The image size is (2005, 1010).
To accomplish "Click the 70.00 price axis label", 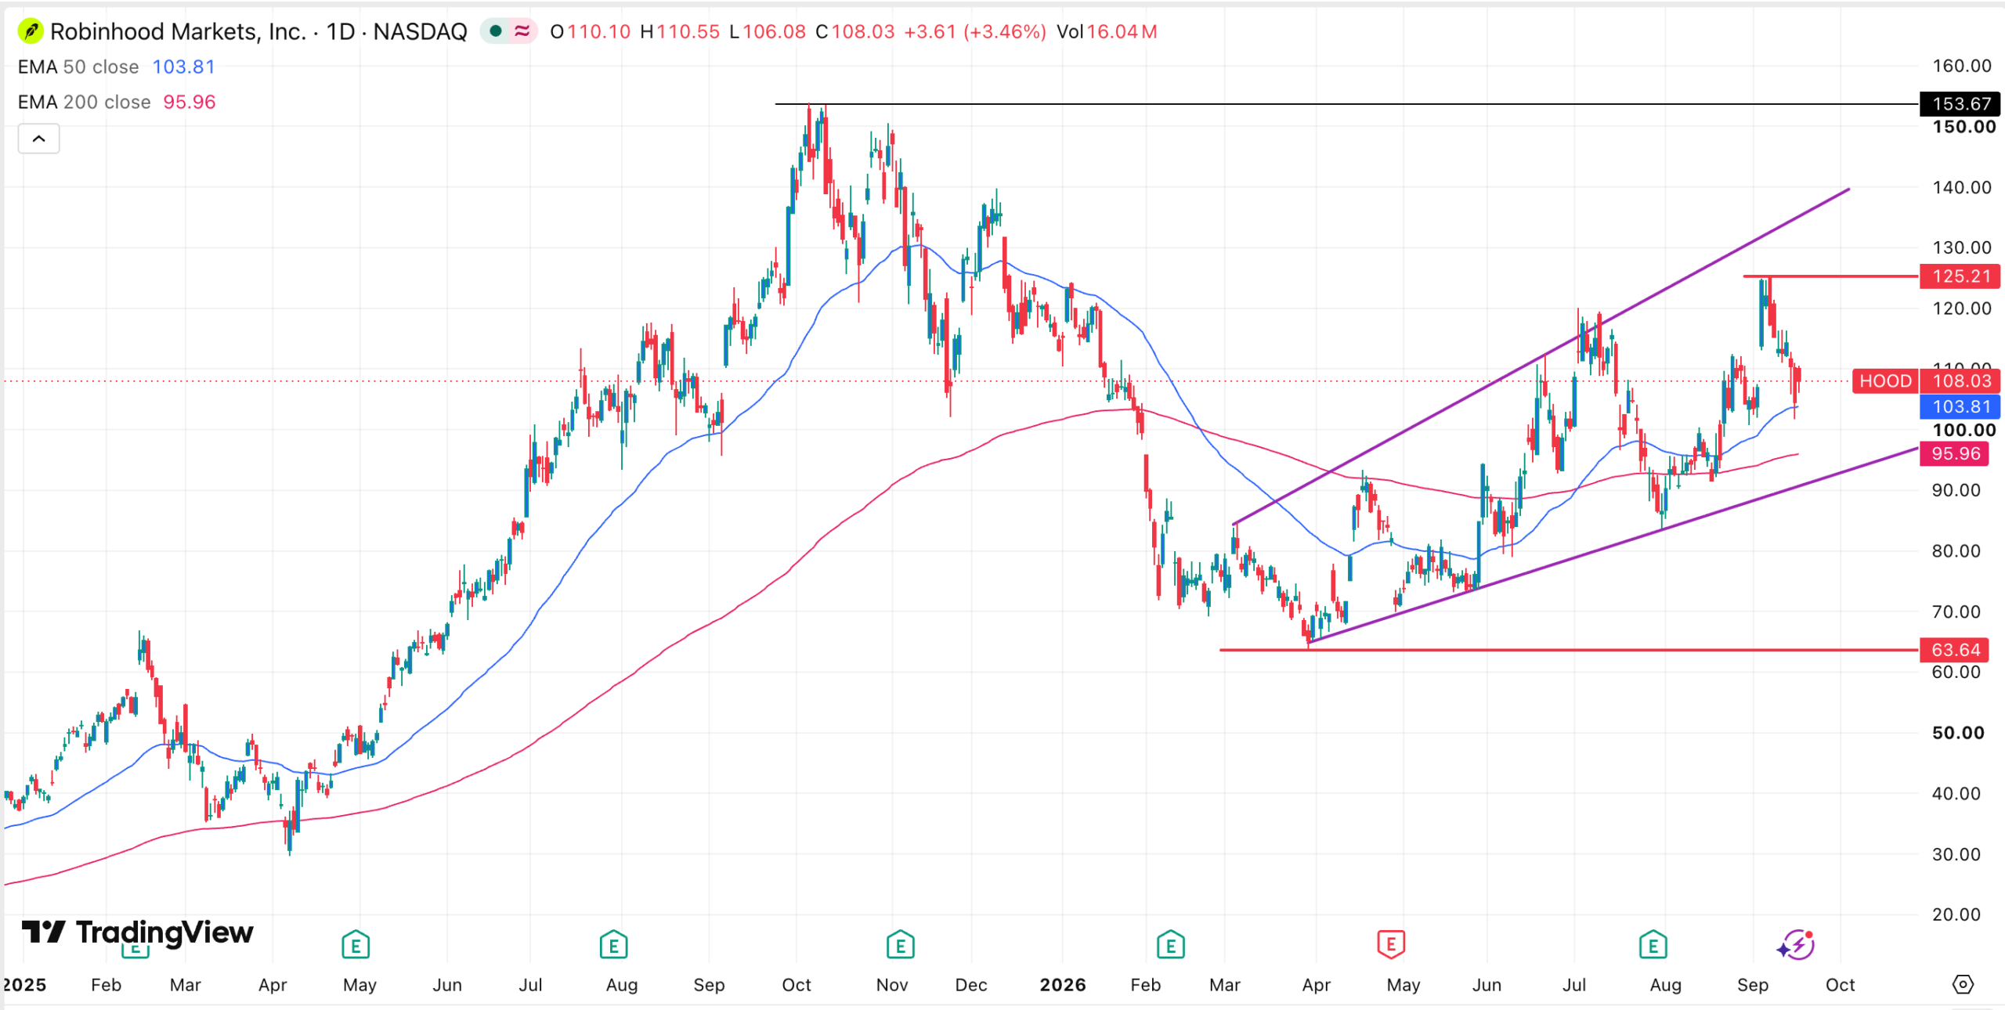I will [x=1956, y=611].
